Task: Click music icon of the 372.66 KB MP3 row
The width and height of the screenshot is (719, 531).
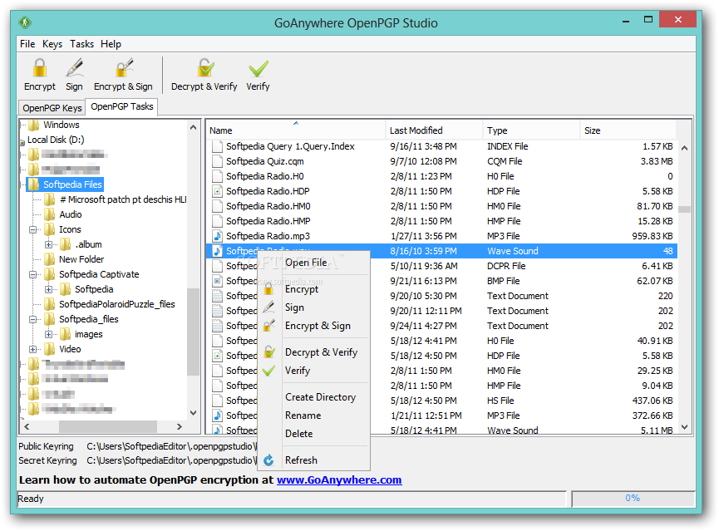Action: click(217, 415)
